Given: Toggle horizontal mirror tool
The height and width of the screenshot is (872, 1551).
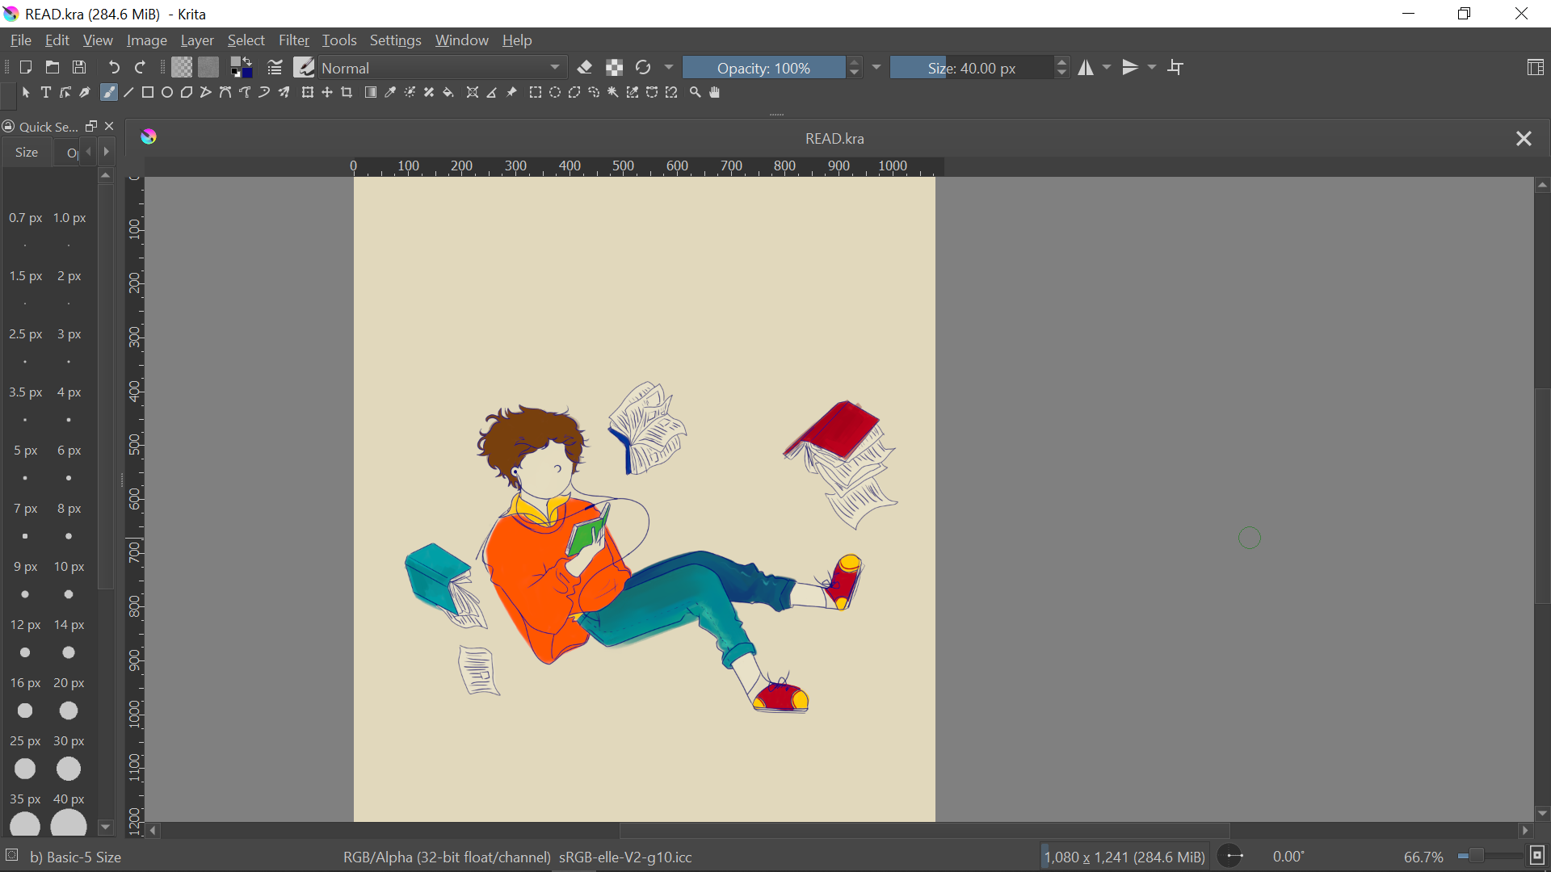Looking at the screenshot, I should [1086, 68].
